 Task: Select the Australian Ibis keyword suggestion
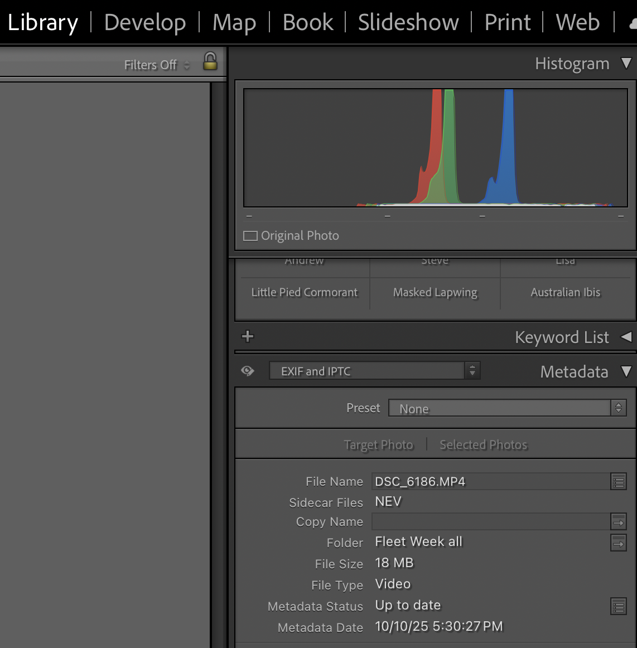565,292
